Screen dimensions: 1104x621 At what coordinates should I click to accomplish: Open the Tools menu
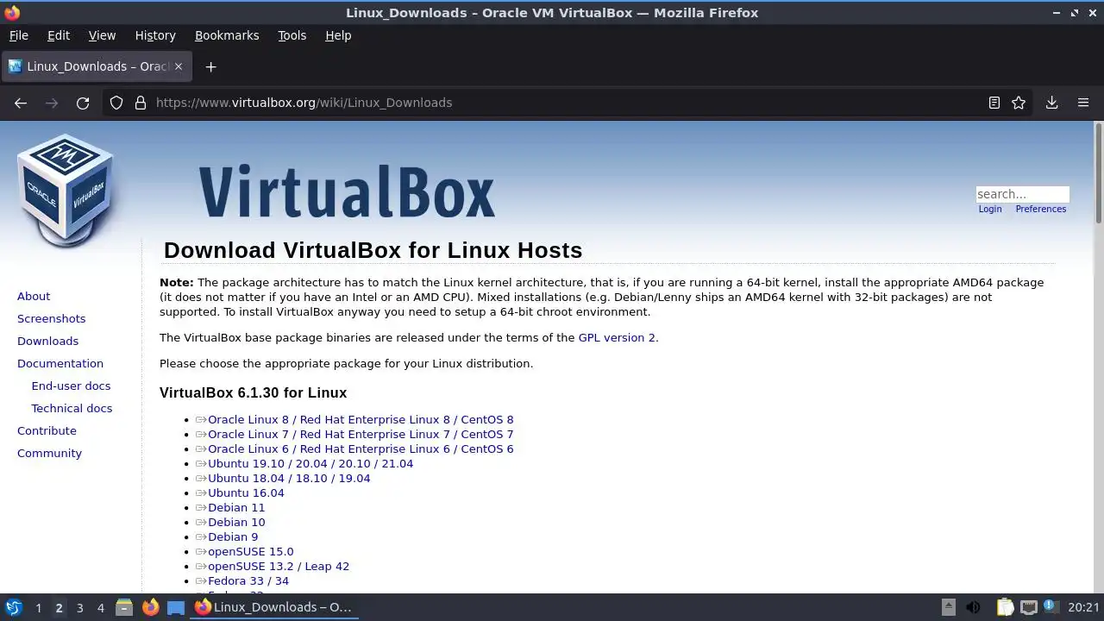292,35
